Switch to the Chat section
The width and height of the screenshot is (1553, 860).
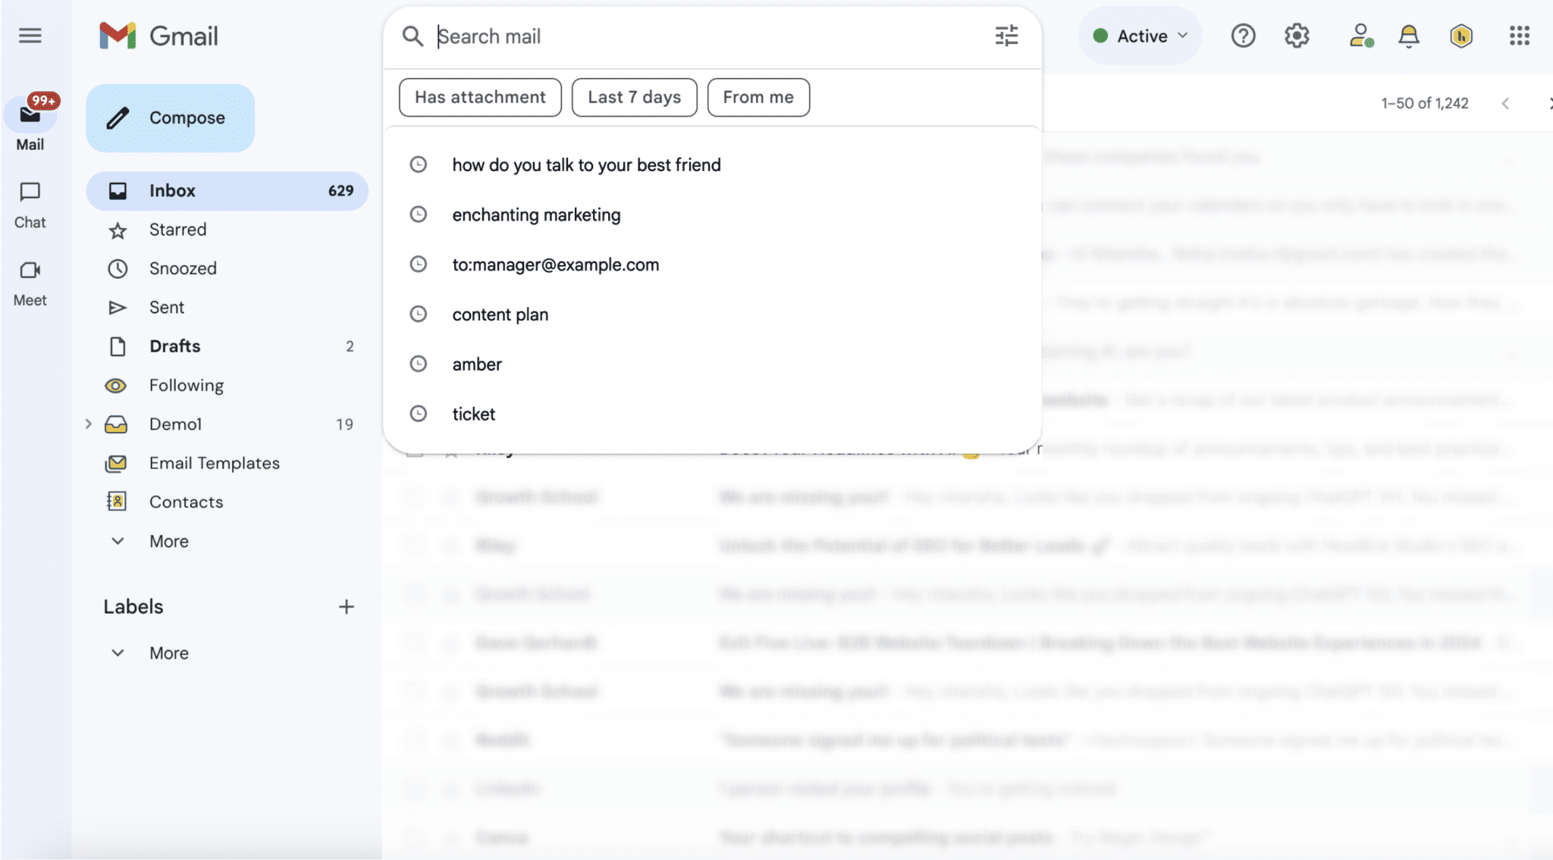pos(30,203)
